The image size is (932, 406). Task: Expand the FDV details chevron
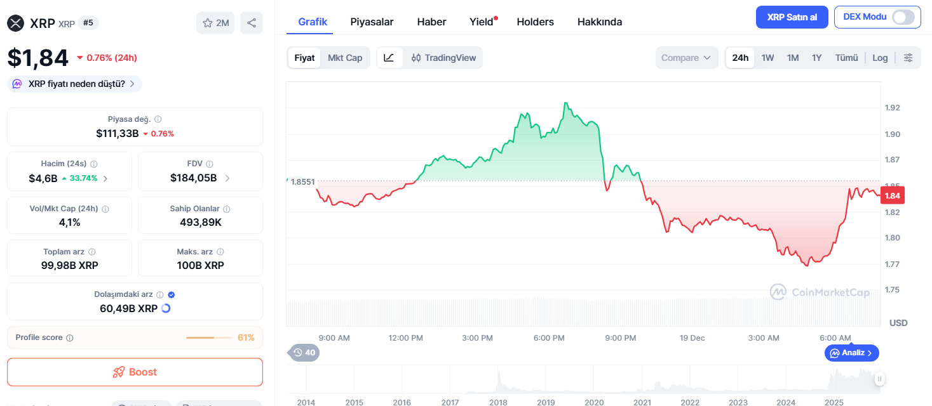coord(227,178)
